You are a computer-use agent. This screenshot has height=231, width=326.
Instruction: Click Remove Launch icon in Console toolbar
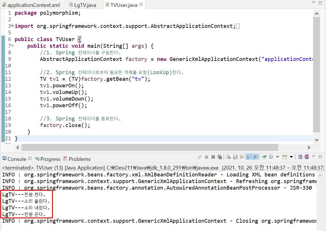tap(213, 157)
